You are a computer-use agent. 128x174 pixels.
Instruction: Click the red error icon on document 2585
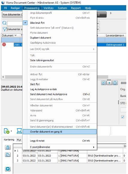coord(4,45)
